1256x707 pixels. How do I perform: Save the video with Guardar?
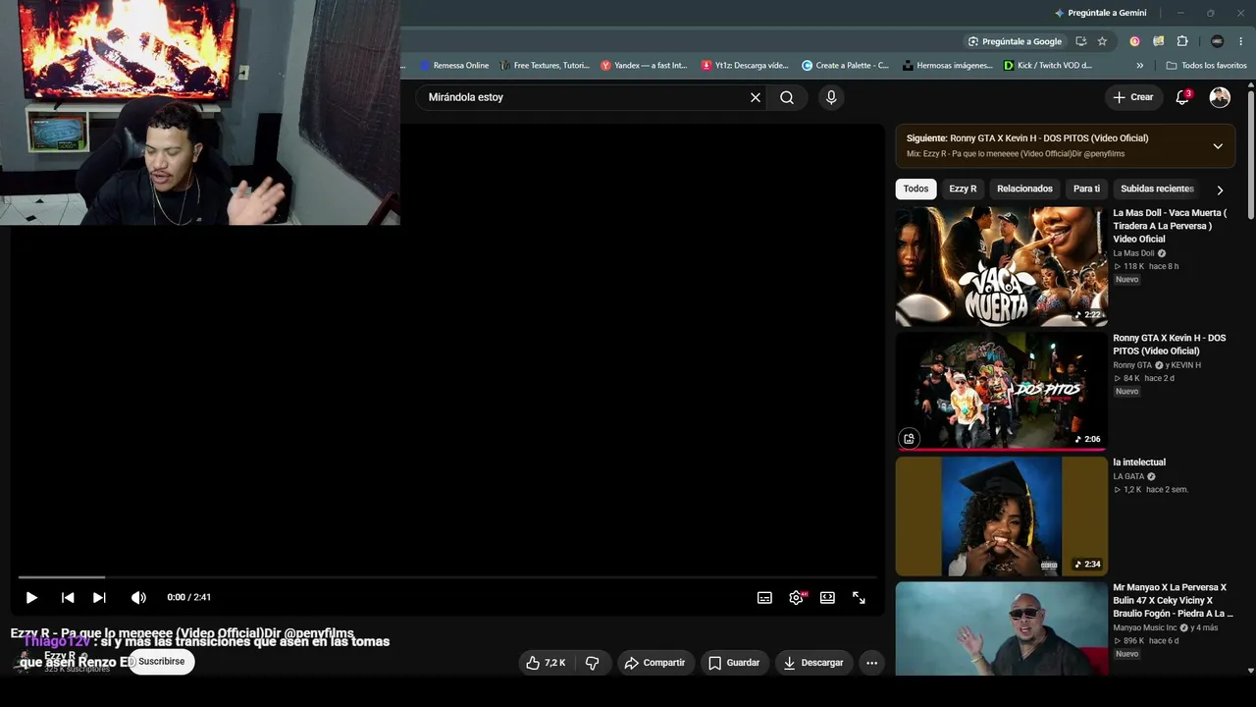tap(734, 663)
